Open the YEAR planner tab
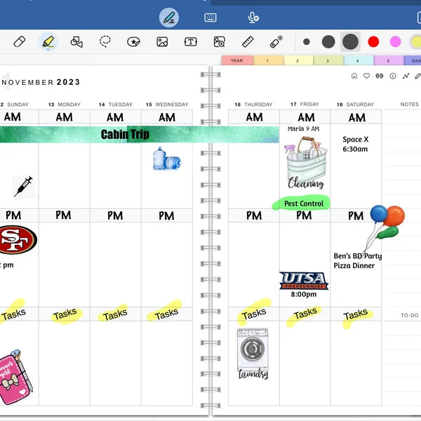The image size is (421, 421). pyautogui.click(x=237, y=61)
